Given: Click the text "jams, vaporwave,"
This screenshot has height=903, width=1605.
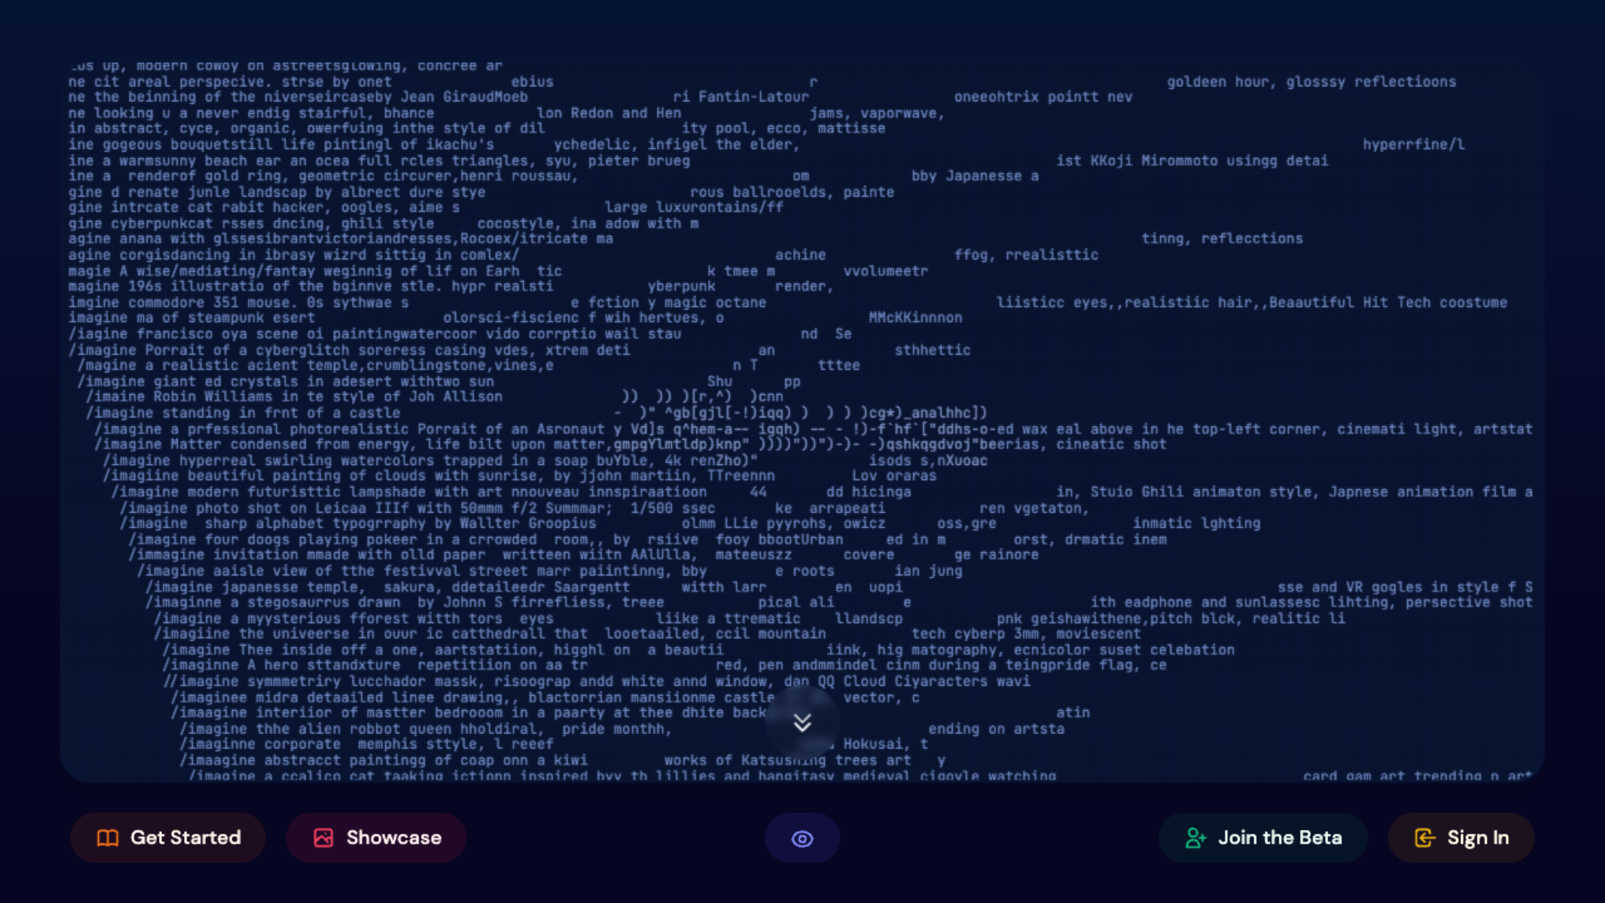Looking at the screenshot, I should tap(877, 113).
